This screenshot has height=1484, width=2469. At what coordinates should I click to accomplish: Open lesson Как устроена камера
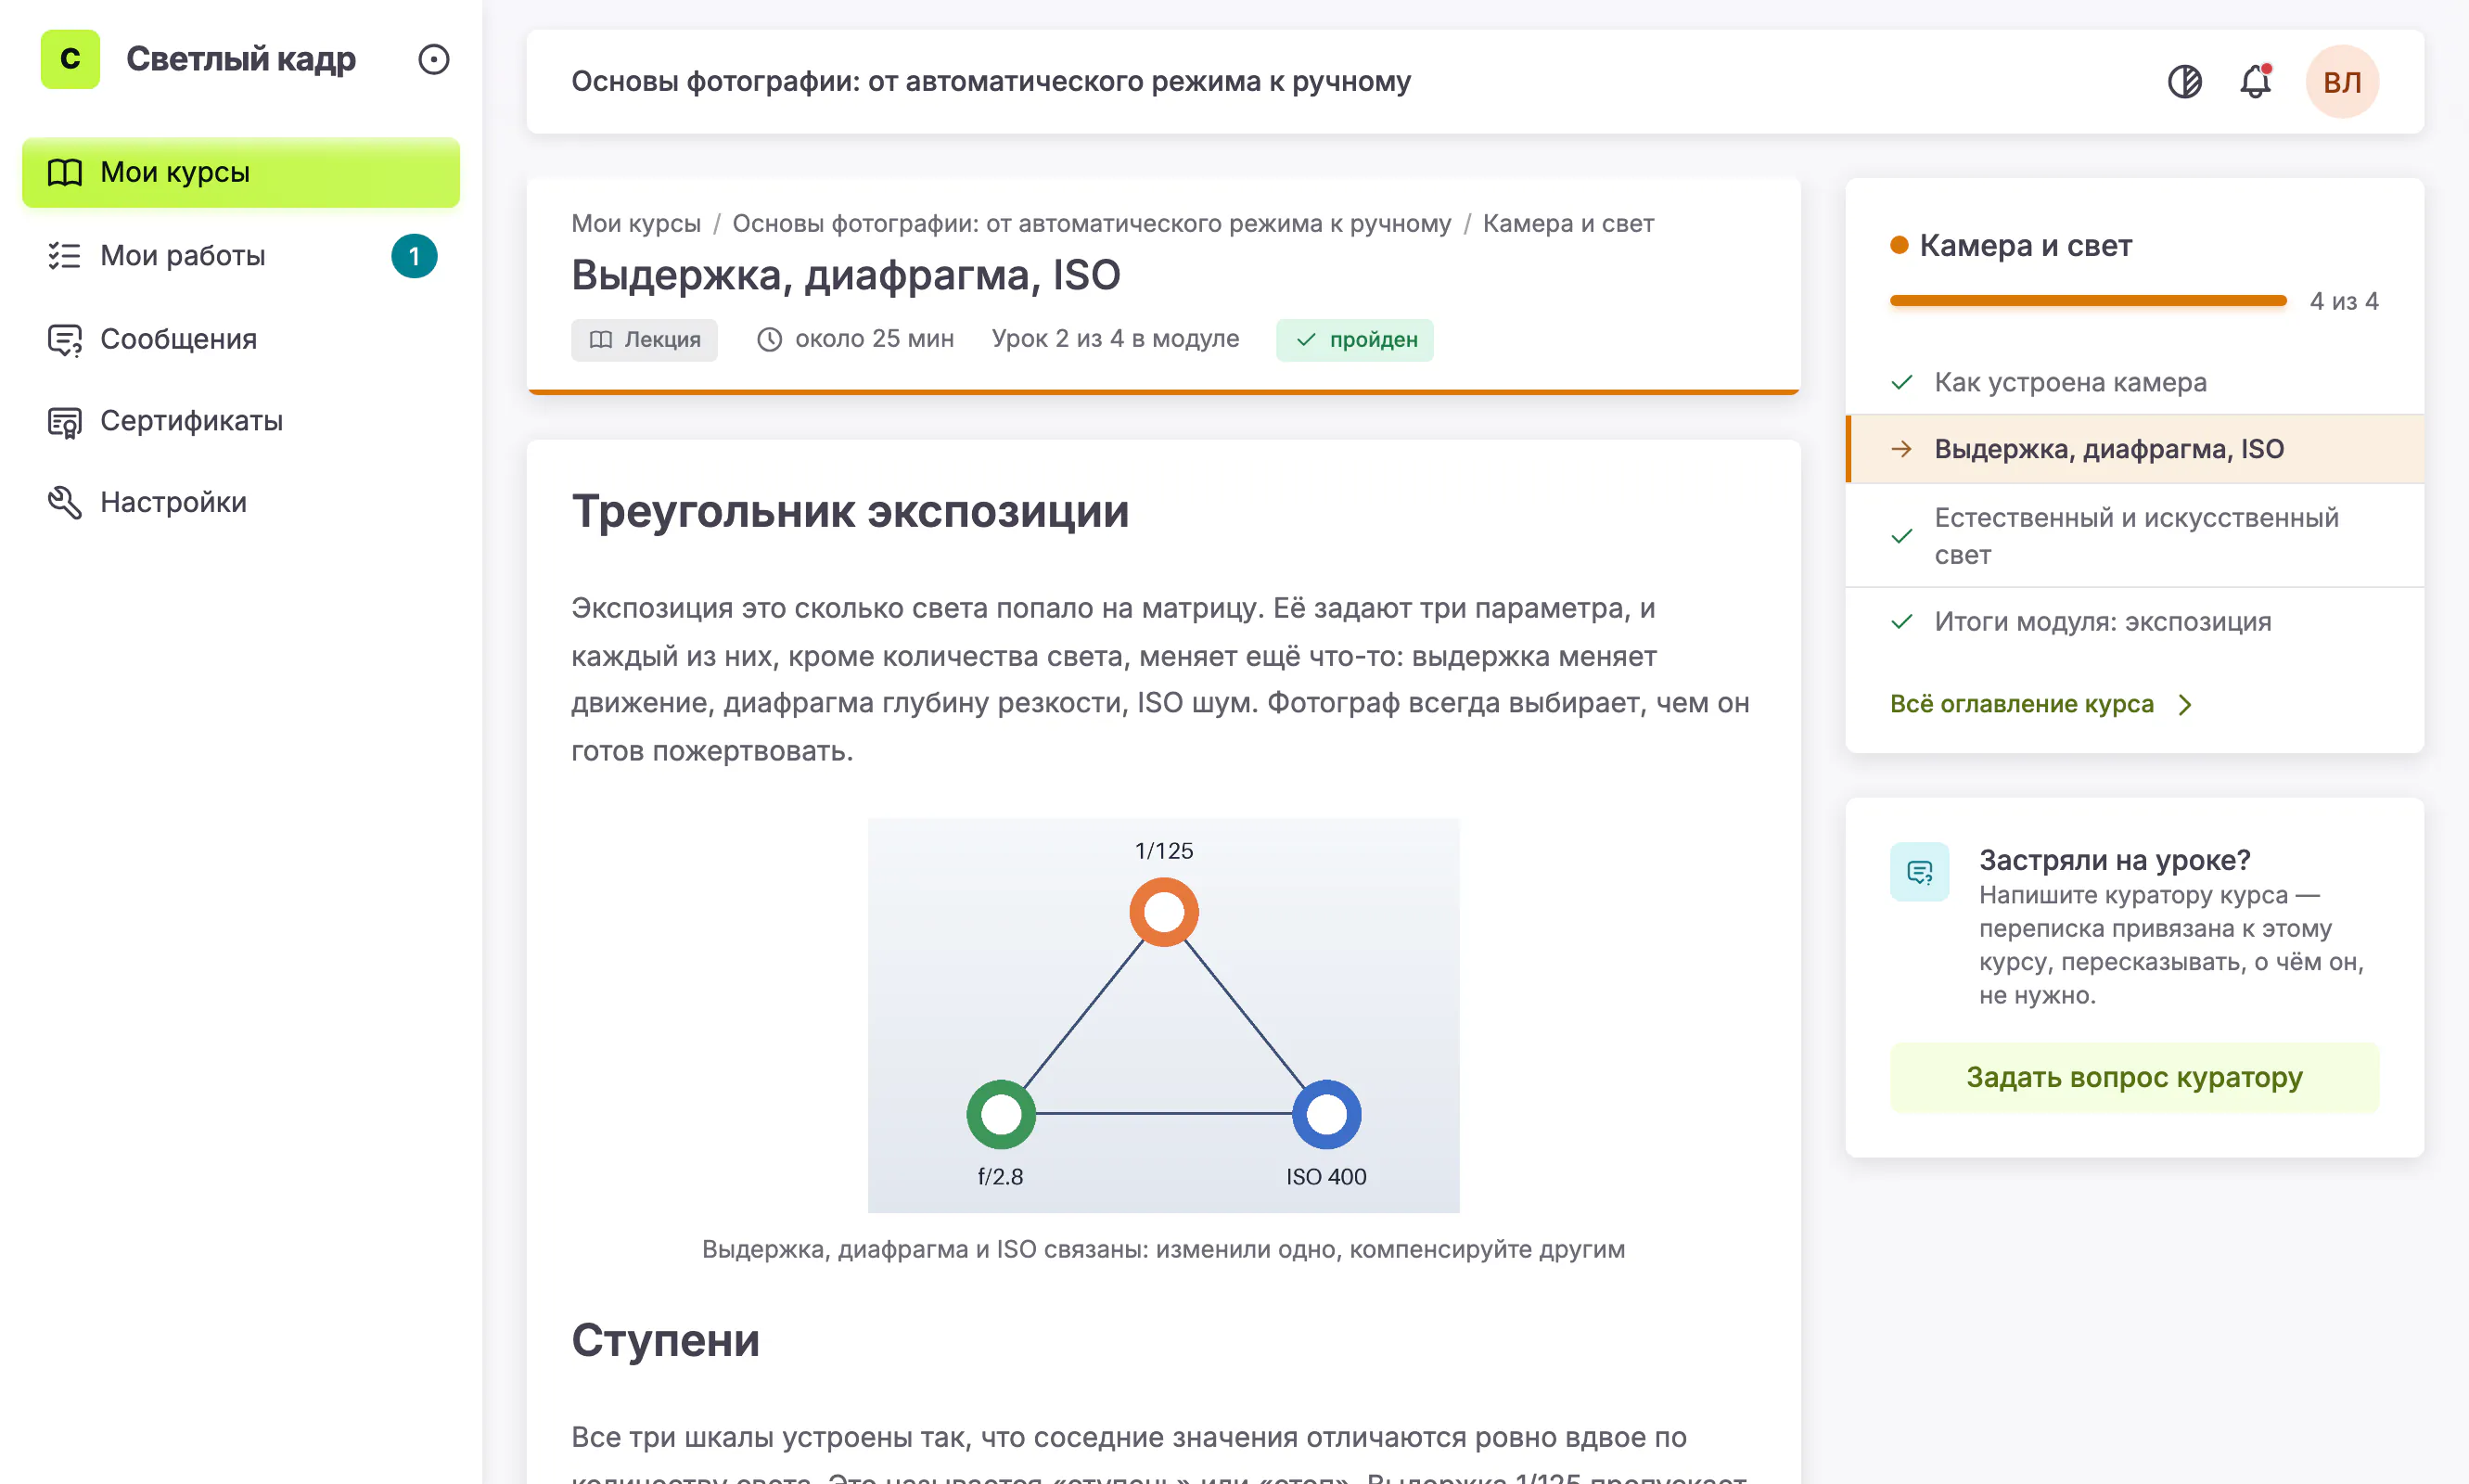(2134, 382)
